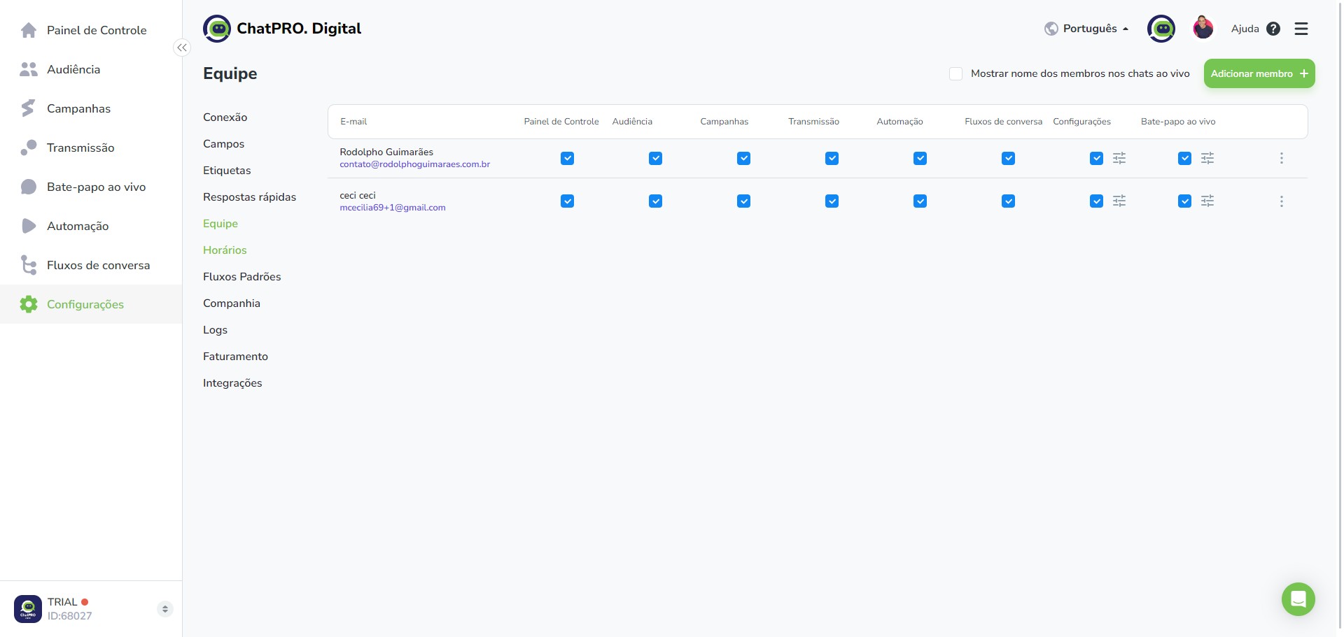Go to Conexão settings section
The width and height of the screenshot is (1344, 637).
[x=225, y=117]
